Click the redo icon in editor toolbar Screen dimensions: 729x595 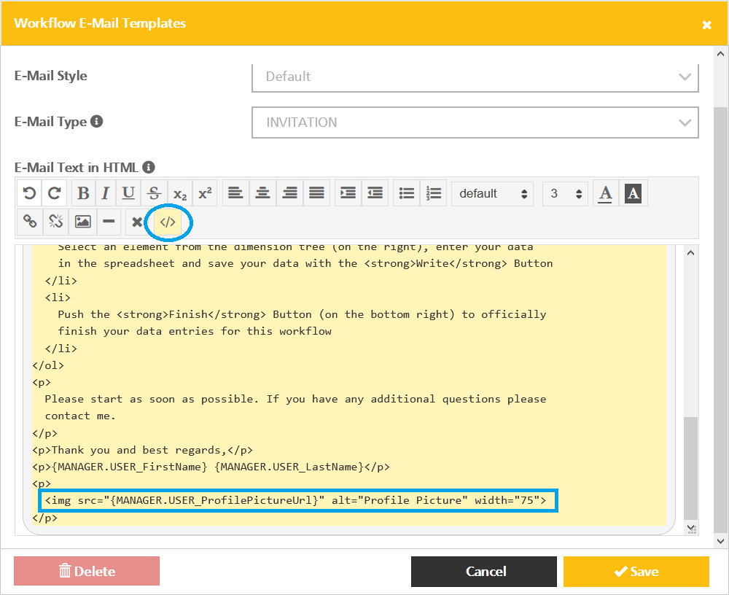click(x=54, y=193)
